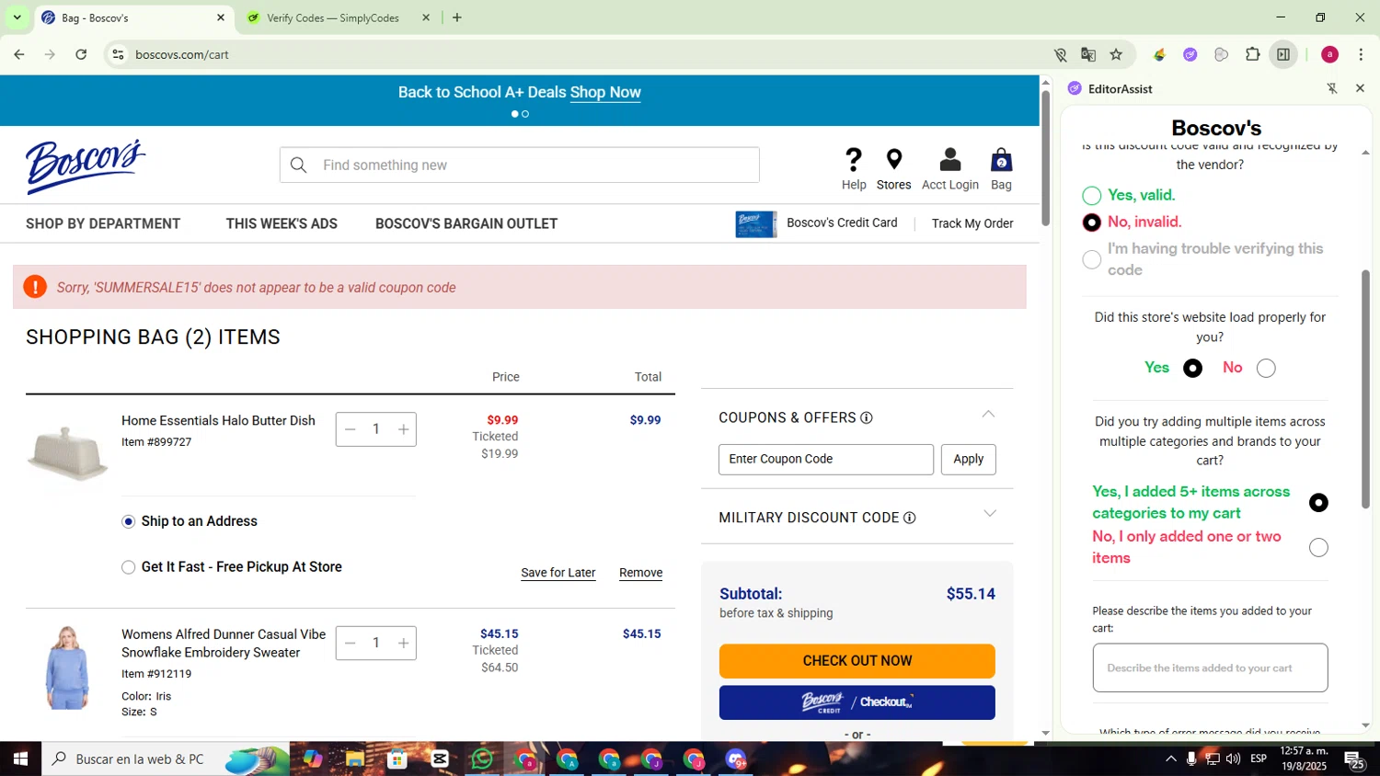The height and width of the screenshot is (776, 1380).
Task: Open the Chrome profile avatar
Action: 1329,54
